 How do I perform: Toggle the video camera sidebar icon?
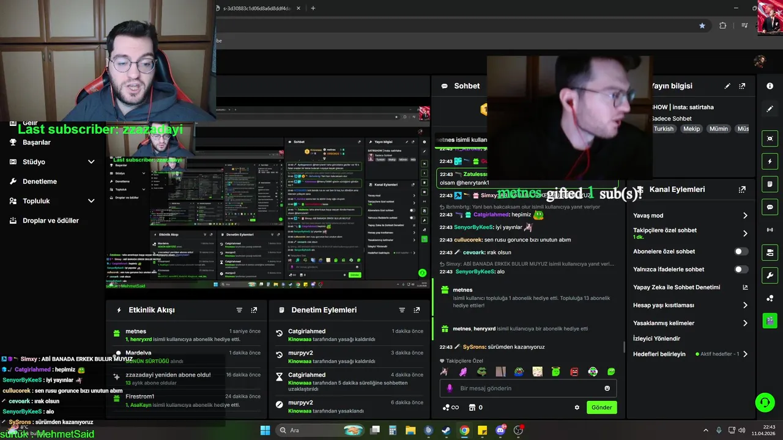[770, 252]
